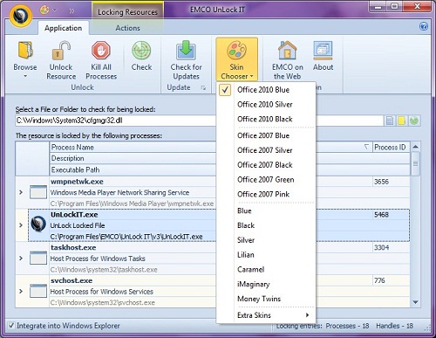
Task: Click the scroll up arrow of process list
Action: pos(415,147)
